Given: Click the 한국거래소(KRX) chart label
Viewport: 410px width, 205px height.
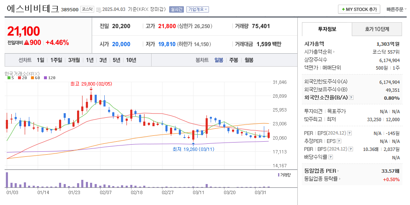Looking at the screenshot, I should point(22,73).
